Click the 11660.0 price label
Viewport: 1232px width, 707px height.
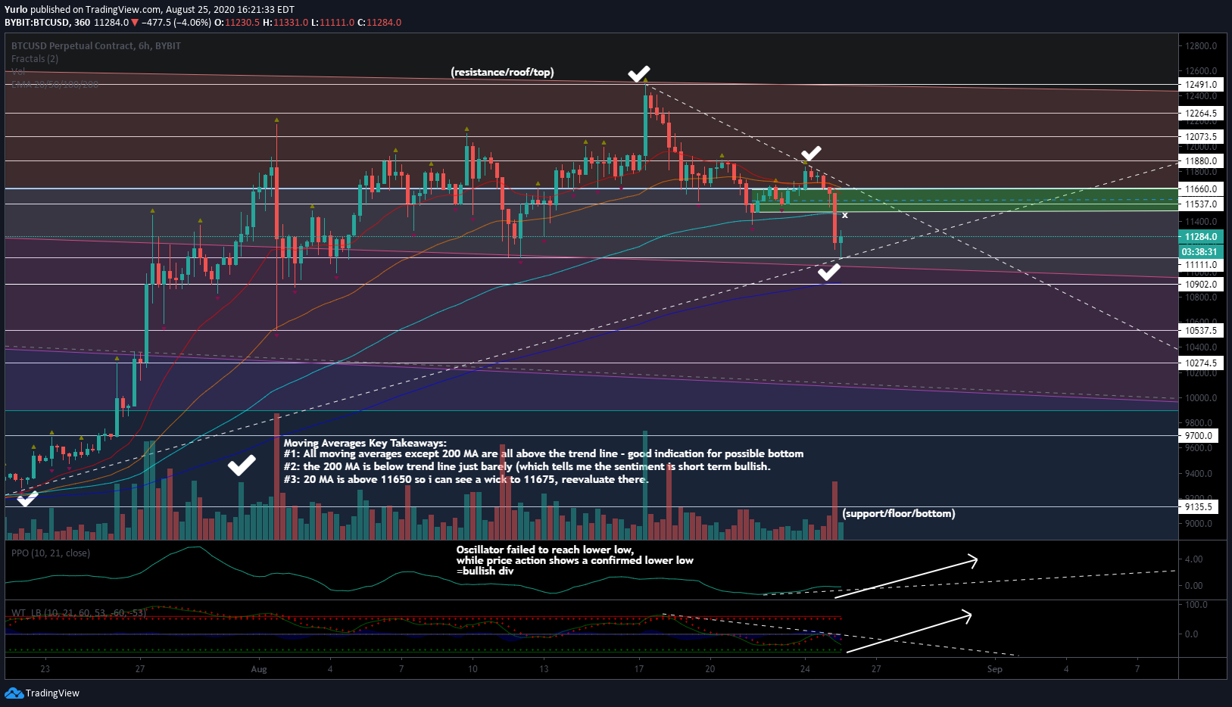(x=1202, y=189)
